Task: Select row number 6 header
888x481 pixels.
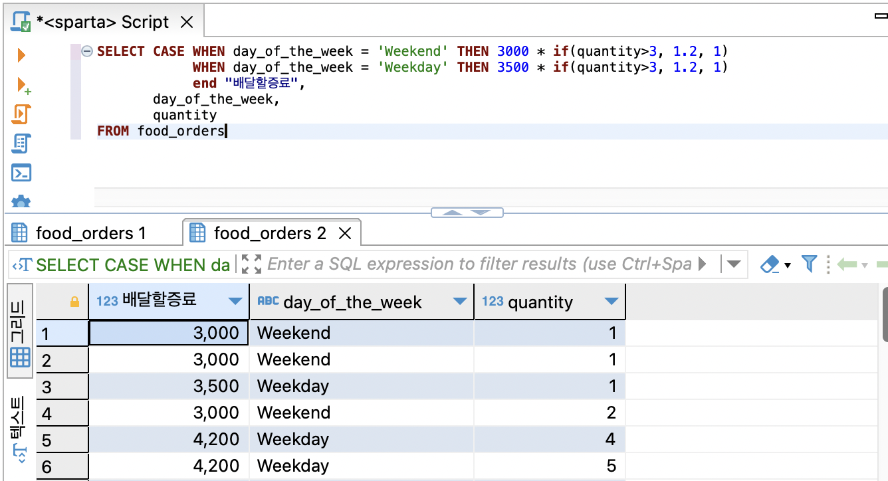Action: pyautogui.click(x=62, y=466)
